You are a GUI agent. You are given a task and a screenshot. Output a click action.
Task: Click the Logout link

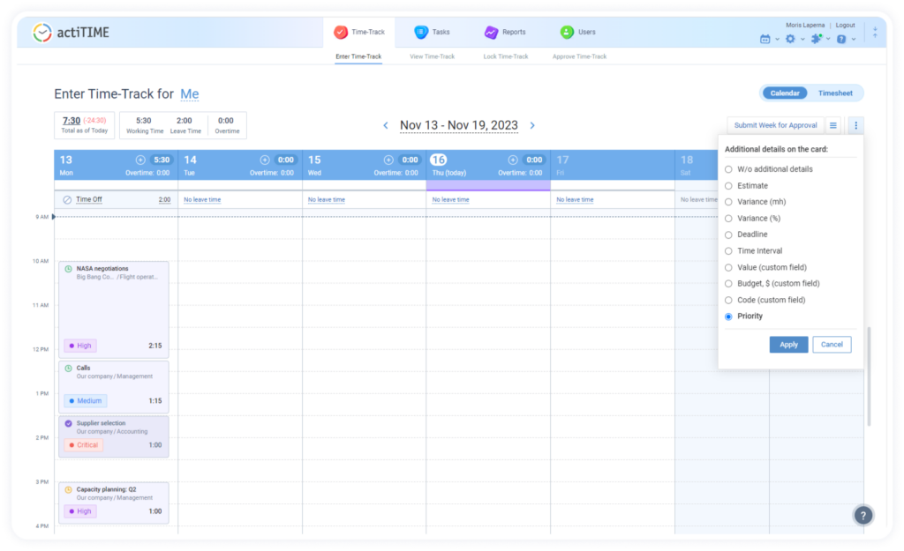click(x=845, y=26)
